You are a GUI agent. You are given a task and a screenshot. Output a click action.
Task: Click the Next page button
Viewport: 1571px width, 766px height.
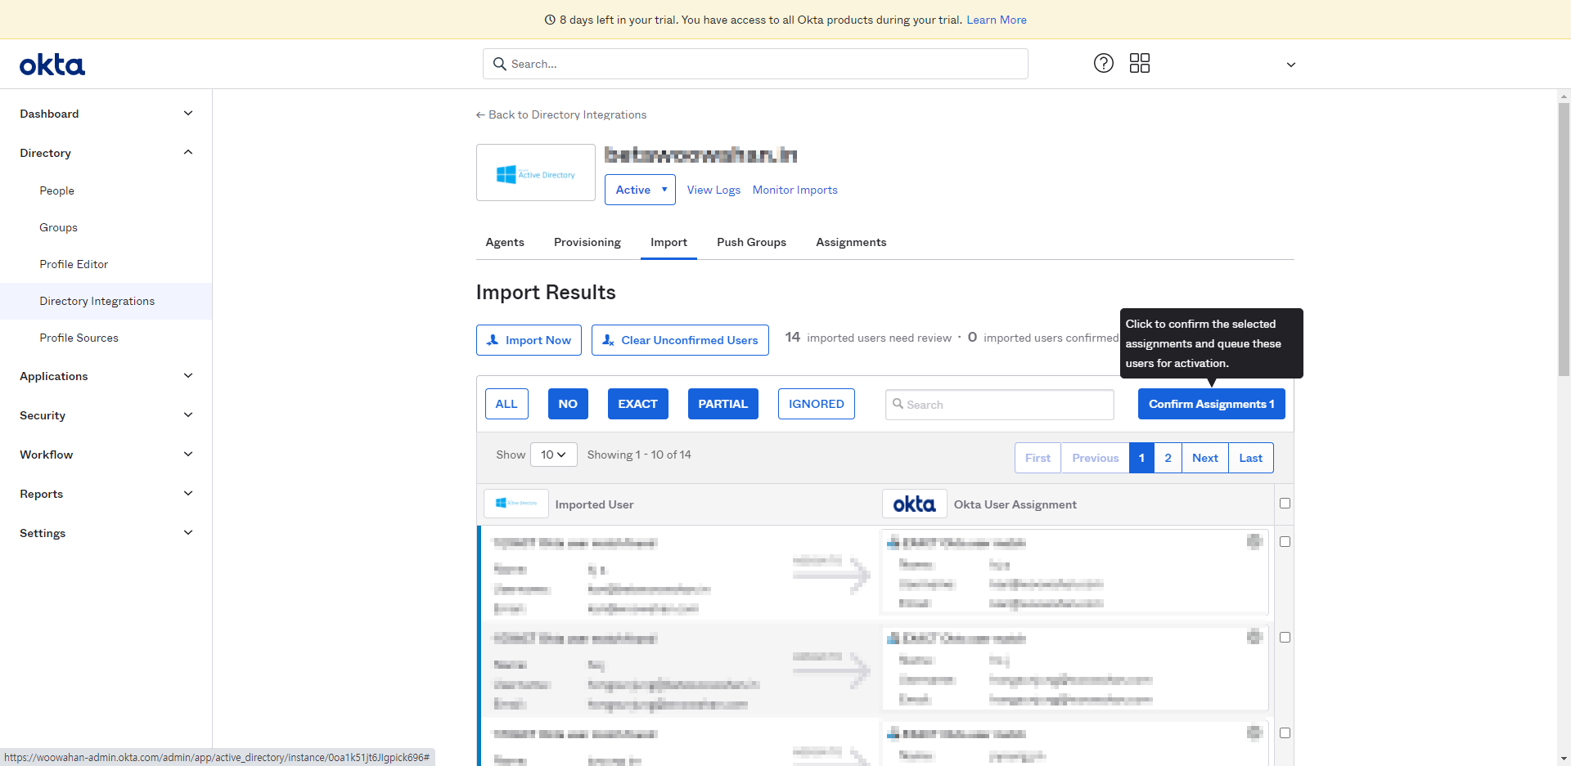pos(1204,458)
